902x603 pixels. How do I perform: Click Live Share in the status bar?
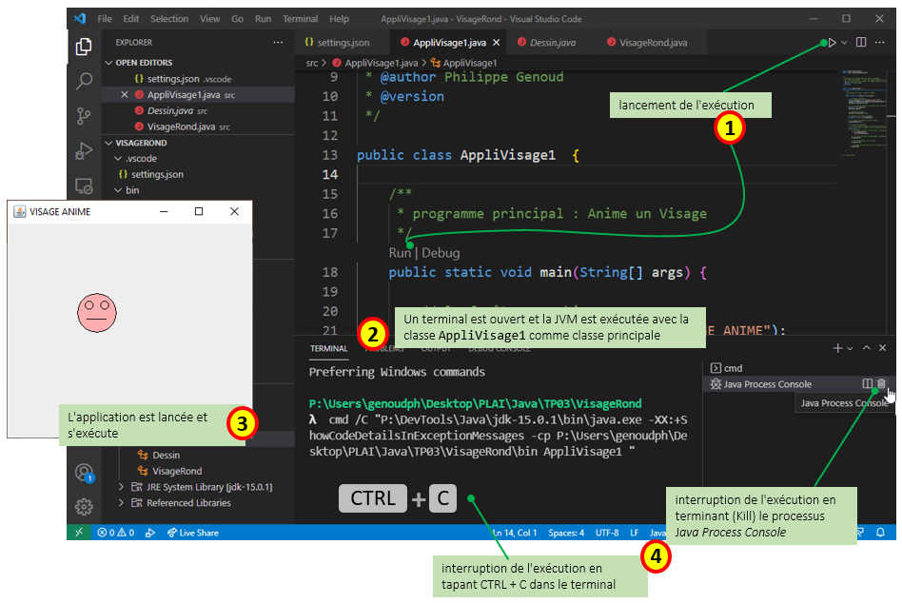click(193, 533)
